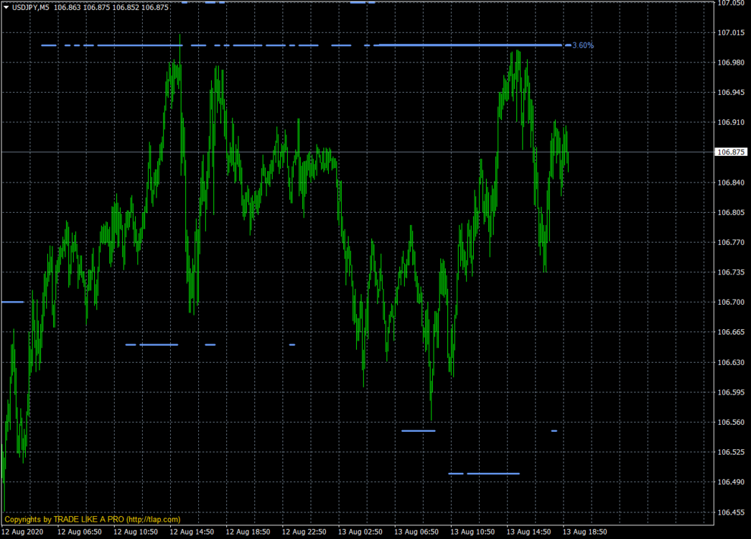Viewport: 751px width, 539px height.
Task: Click the 12 Aug 06:50 time label
Action: coord(80,532)
